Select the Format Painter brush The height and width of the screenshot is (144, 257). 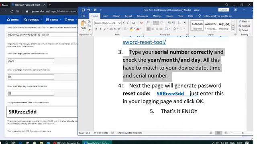(89, 30)
